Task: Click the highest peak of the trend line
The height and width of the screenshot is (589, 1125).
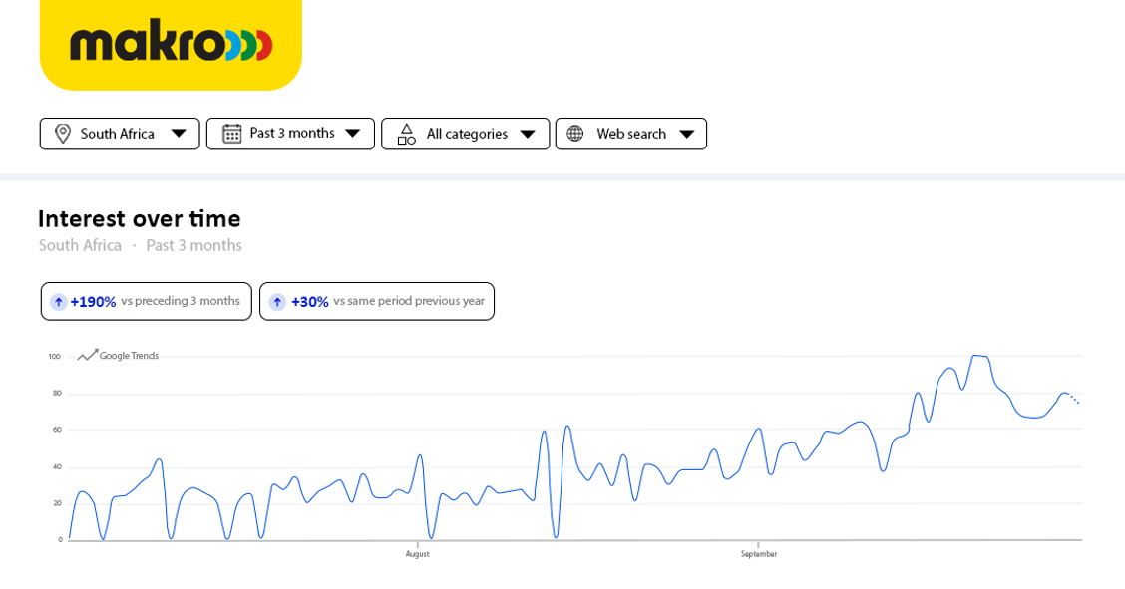Action: pyautogui.click(x=979, y=356)
